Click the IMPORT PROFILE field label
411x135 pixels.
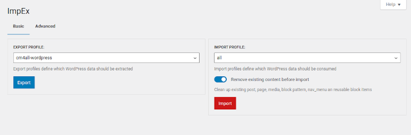230,47
